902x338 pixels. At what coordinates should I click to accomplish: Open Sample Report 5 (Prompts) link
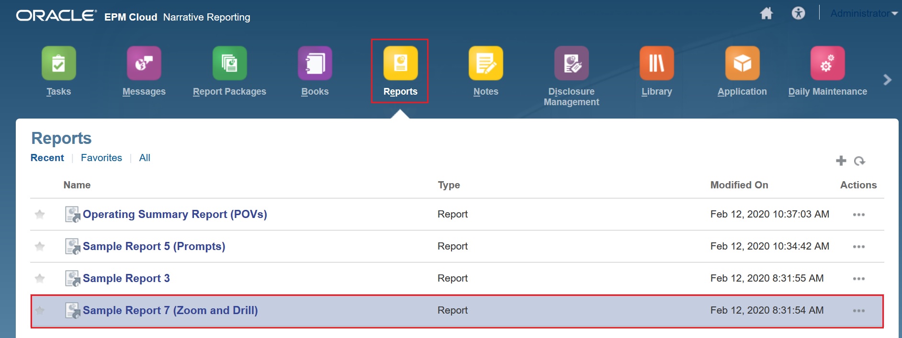(x=154, y=246)
